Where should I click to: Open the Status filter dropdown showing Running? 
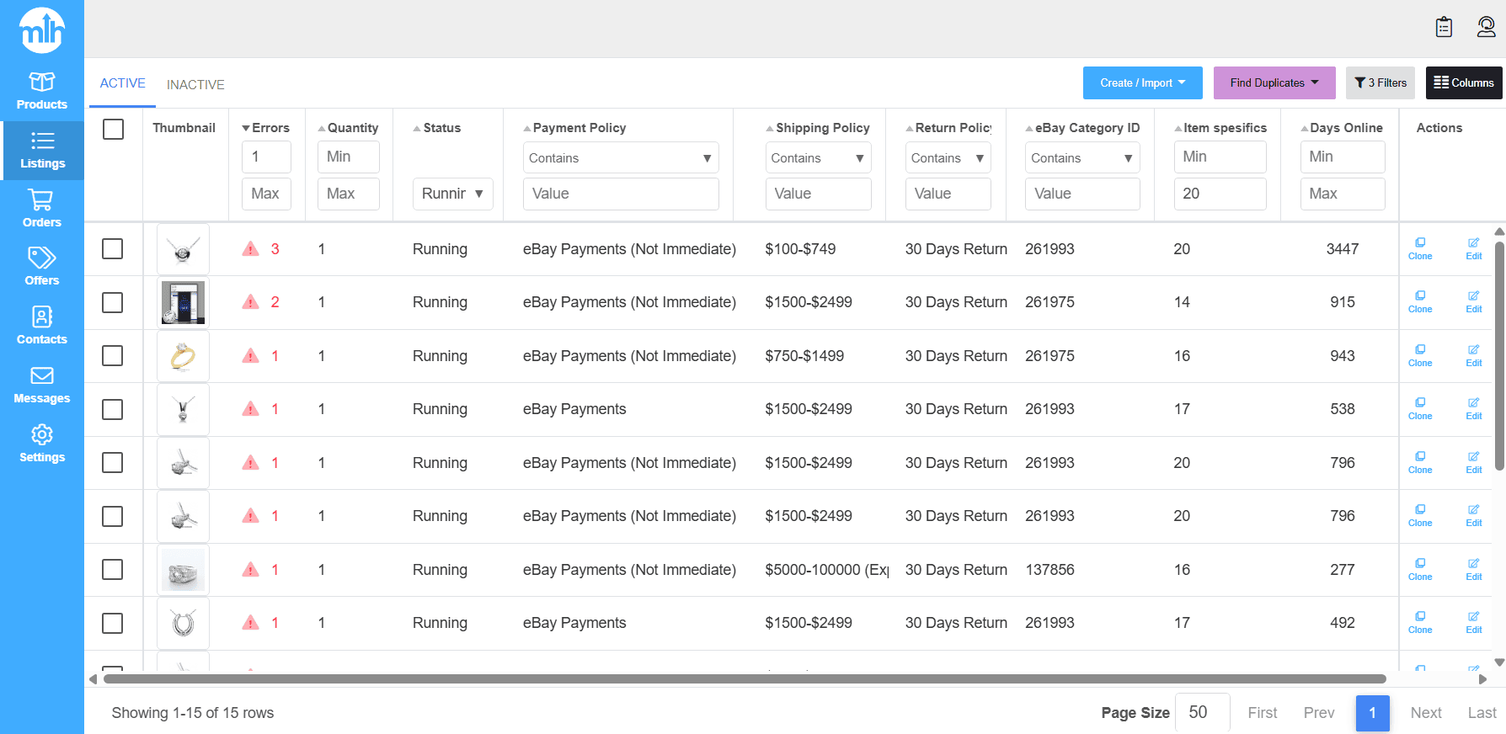pyautogui.click(x=452, y=194)
